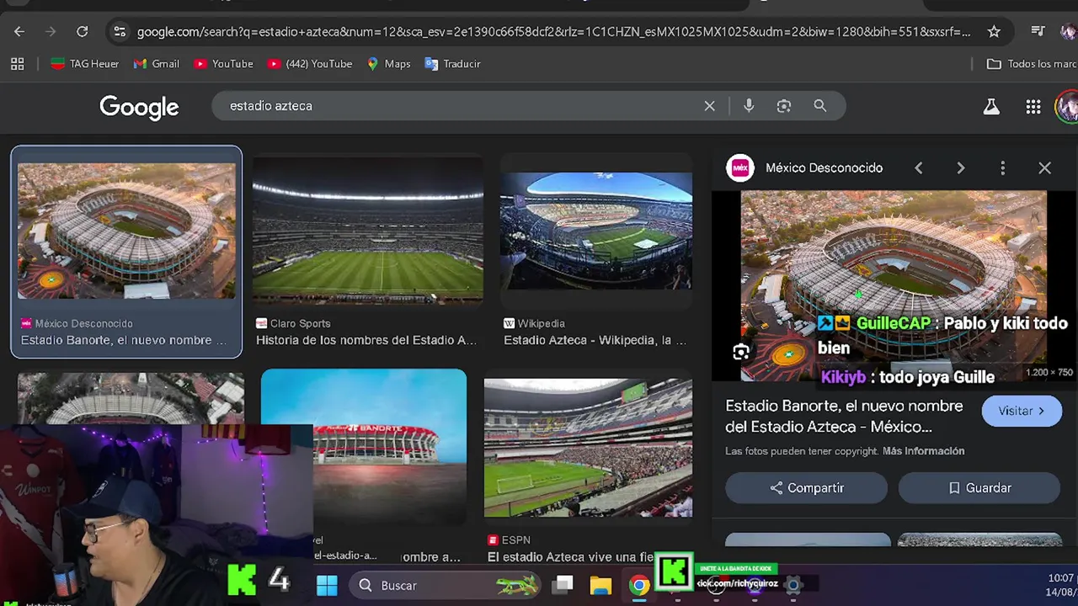Open Search Labs flask icon
Image resolution: width=1078 pixels, height=606 pixels.
[991, 107]
